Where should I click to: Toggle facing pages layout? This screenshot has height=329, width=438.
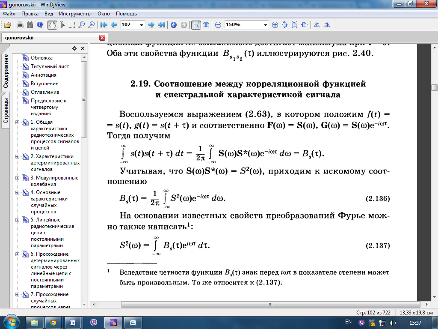[206, 25]
